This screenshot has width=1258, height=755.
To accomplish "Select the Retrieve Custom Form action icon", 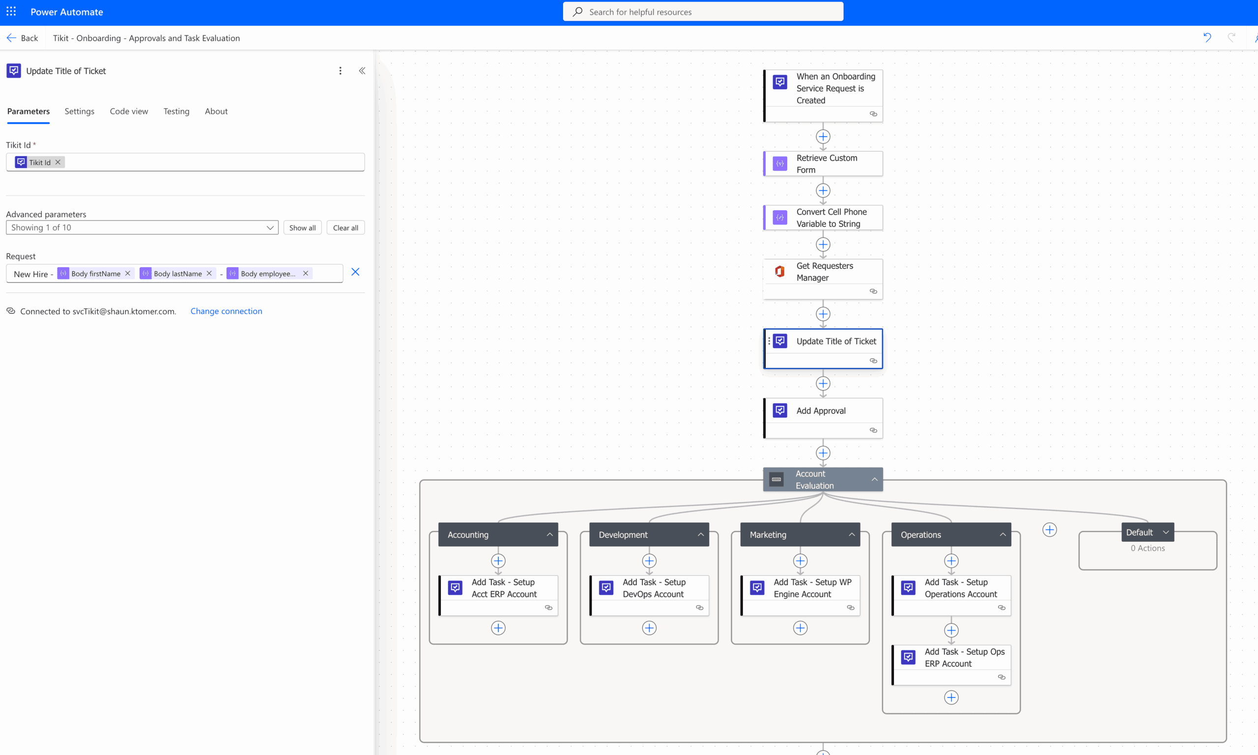I will [x=779, y=163].
